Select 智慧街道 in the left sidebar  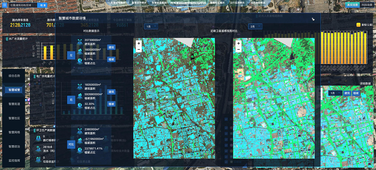pos(14,104)
